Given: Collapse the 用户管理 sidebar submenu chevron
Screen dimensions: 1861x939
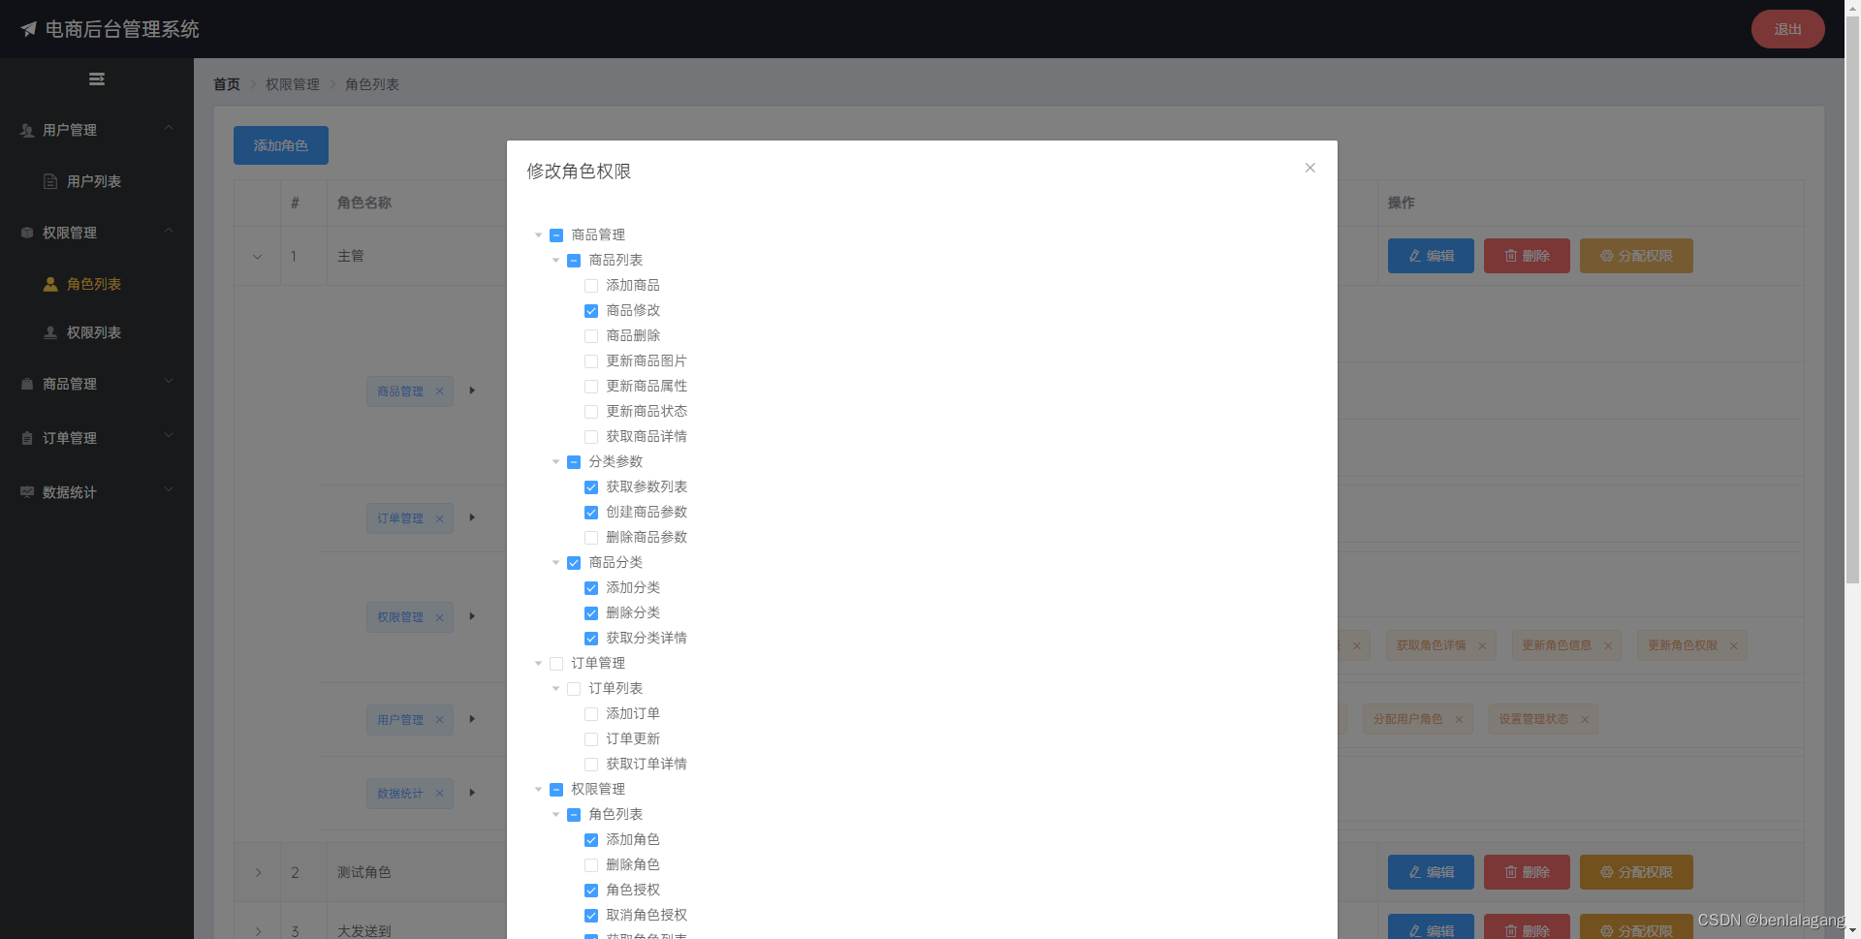Looking at the screenshot, I should [x=169, y=128].
